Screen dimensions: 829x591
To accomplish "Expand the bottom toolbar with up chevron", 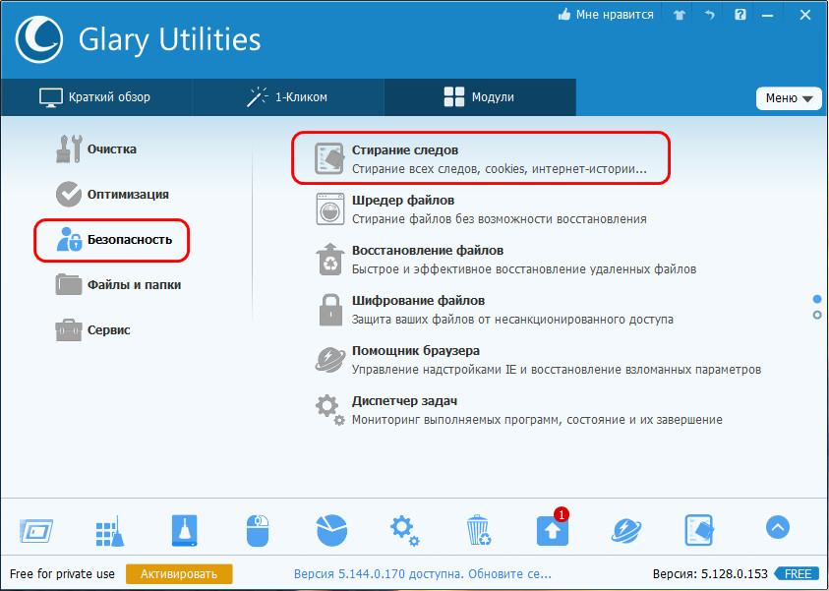I will pyautogui.click(x=777, y=528).
